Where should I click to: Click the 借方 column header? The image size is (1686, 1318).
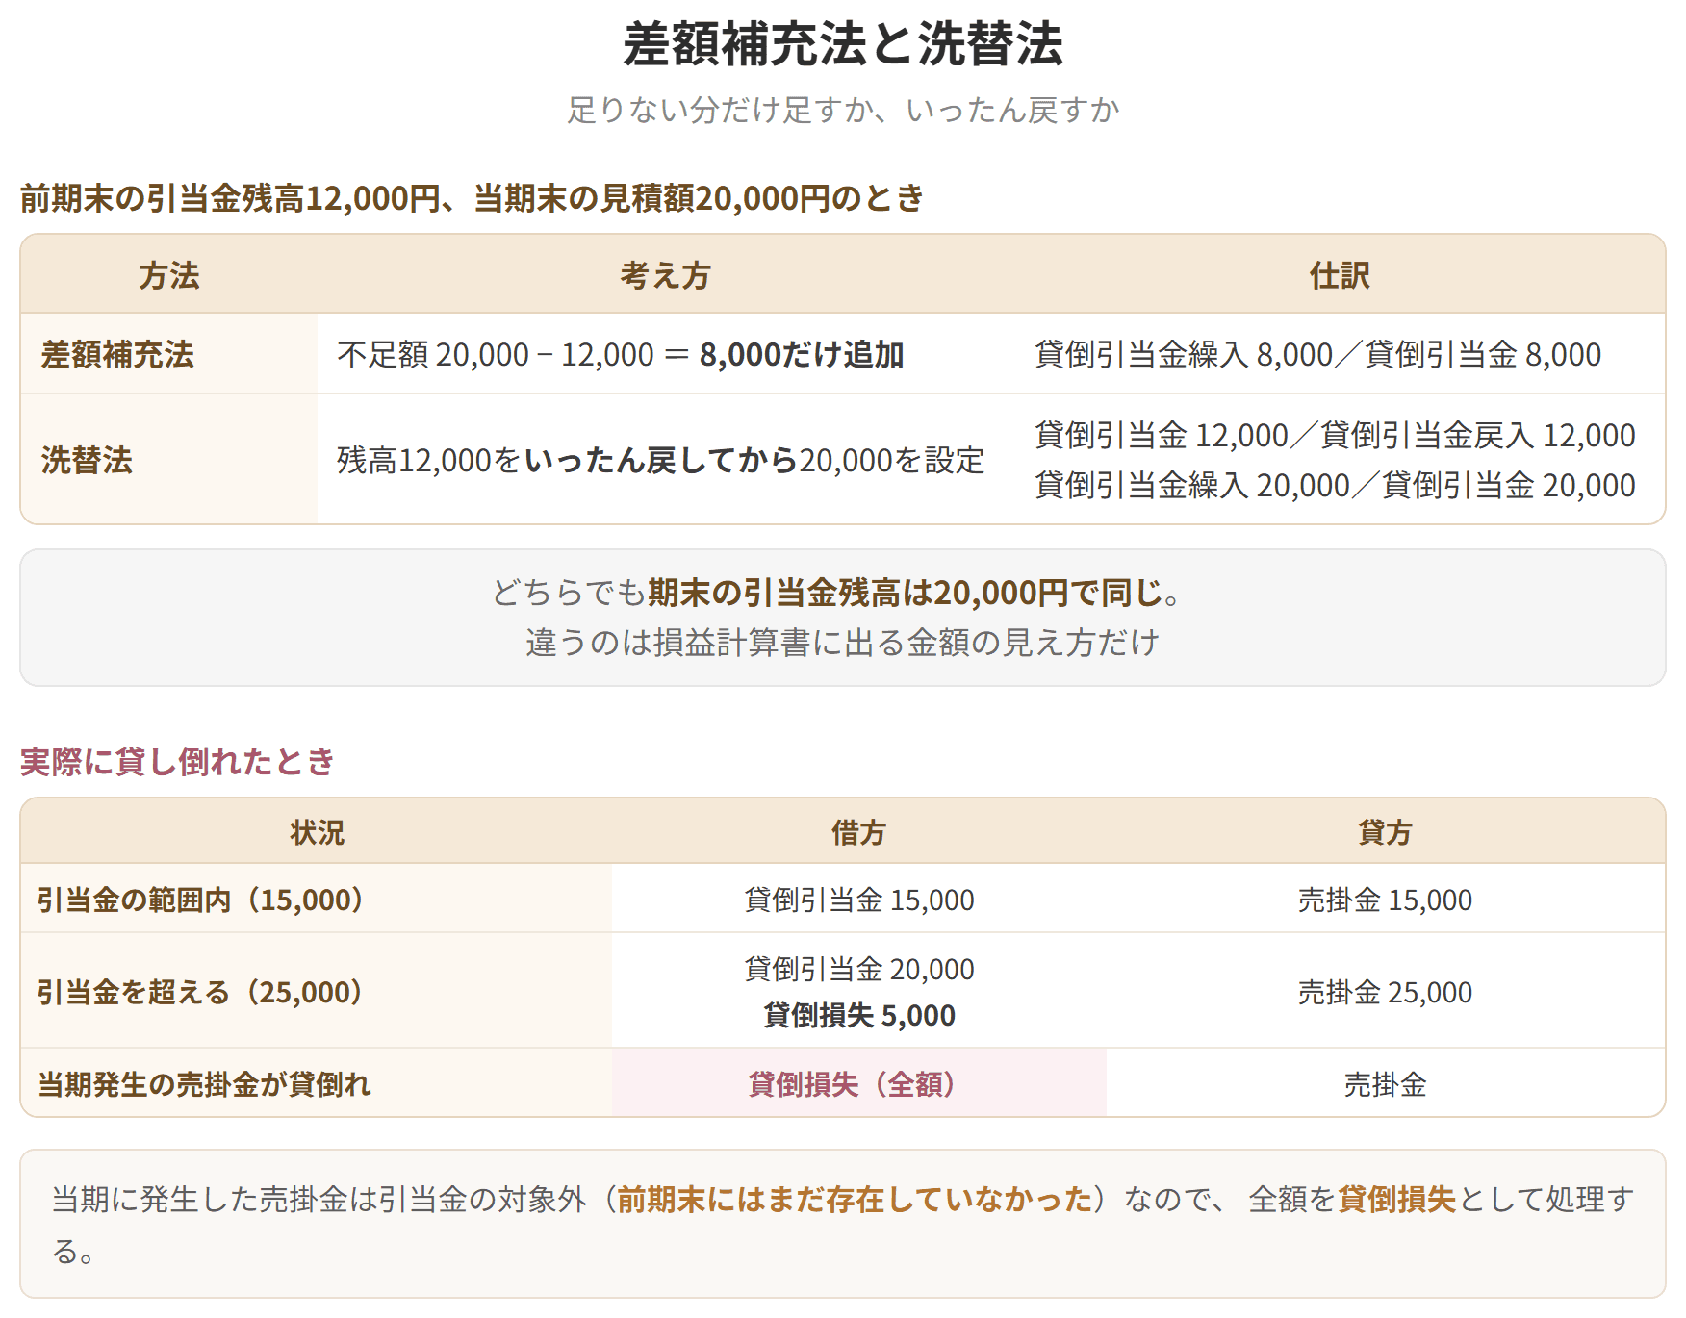pyautogui.click(x=859, y=832)
